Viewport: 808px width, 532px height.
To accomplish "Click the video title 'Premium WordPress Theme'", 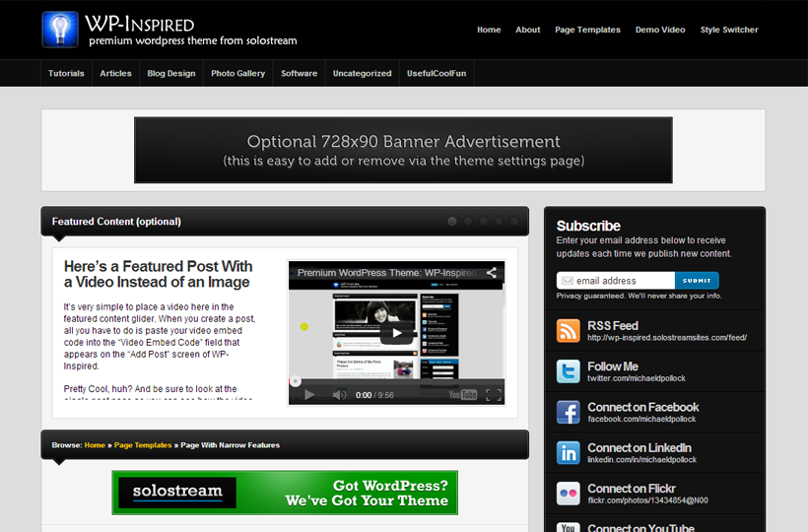I will pos(386,273).
